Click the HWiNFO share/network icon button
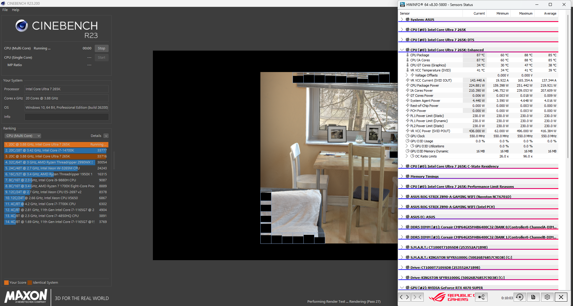This screenshot has width=573, height=306. point(481,297)
